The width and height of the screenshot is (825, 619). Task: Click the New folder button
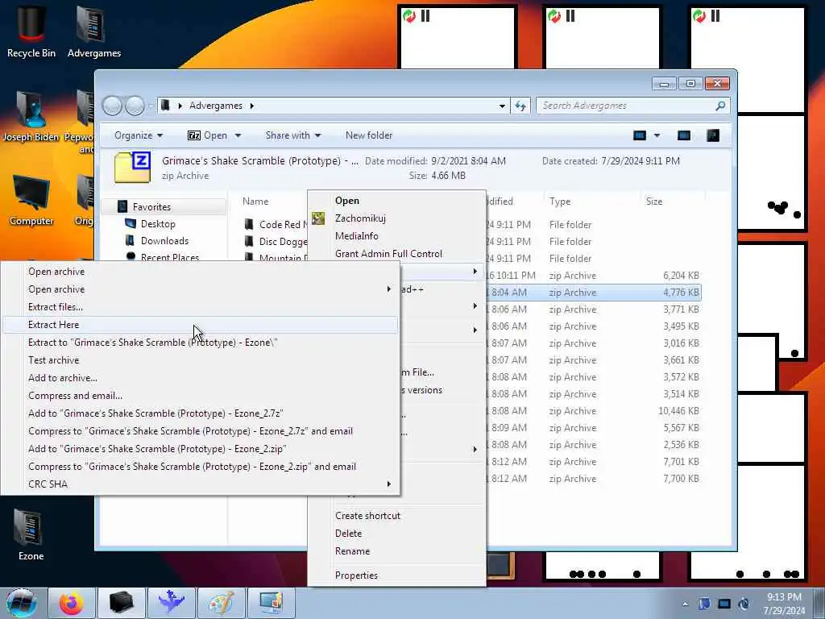[x=369, y=135]
